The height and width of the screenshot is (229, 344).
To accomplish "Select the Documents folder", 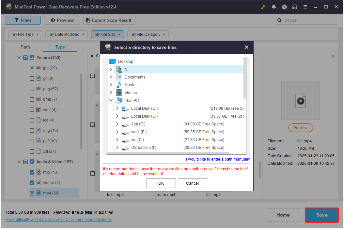I will (135, 77).
